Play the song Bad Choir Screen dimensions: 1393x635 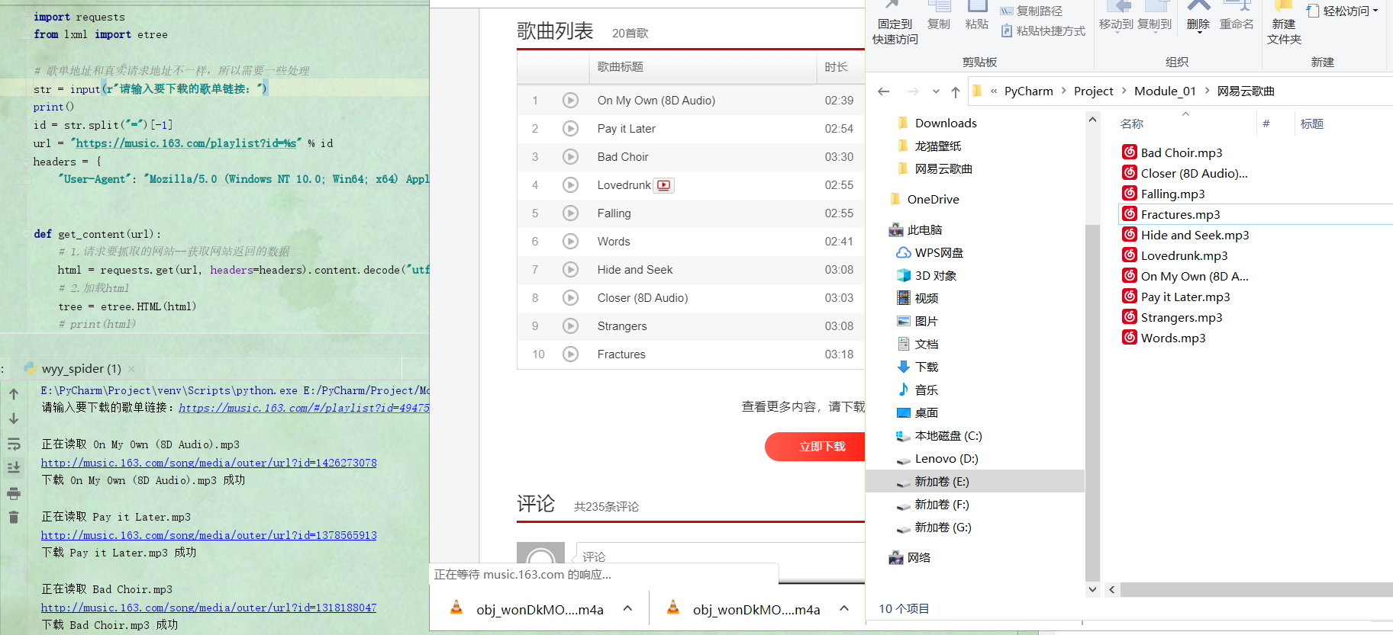point(570,157)
